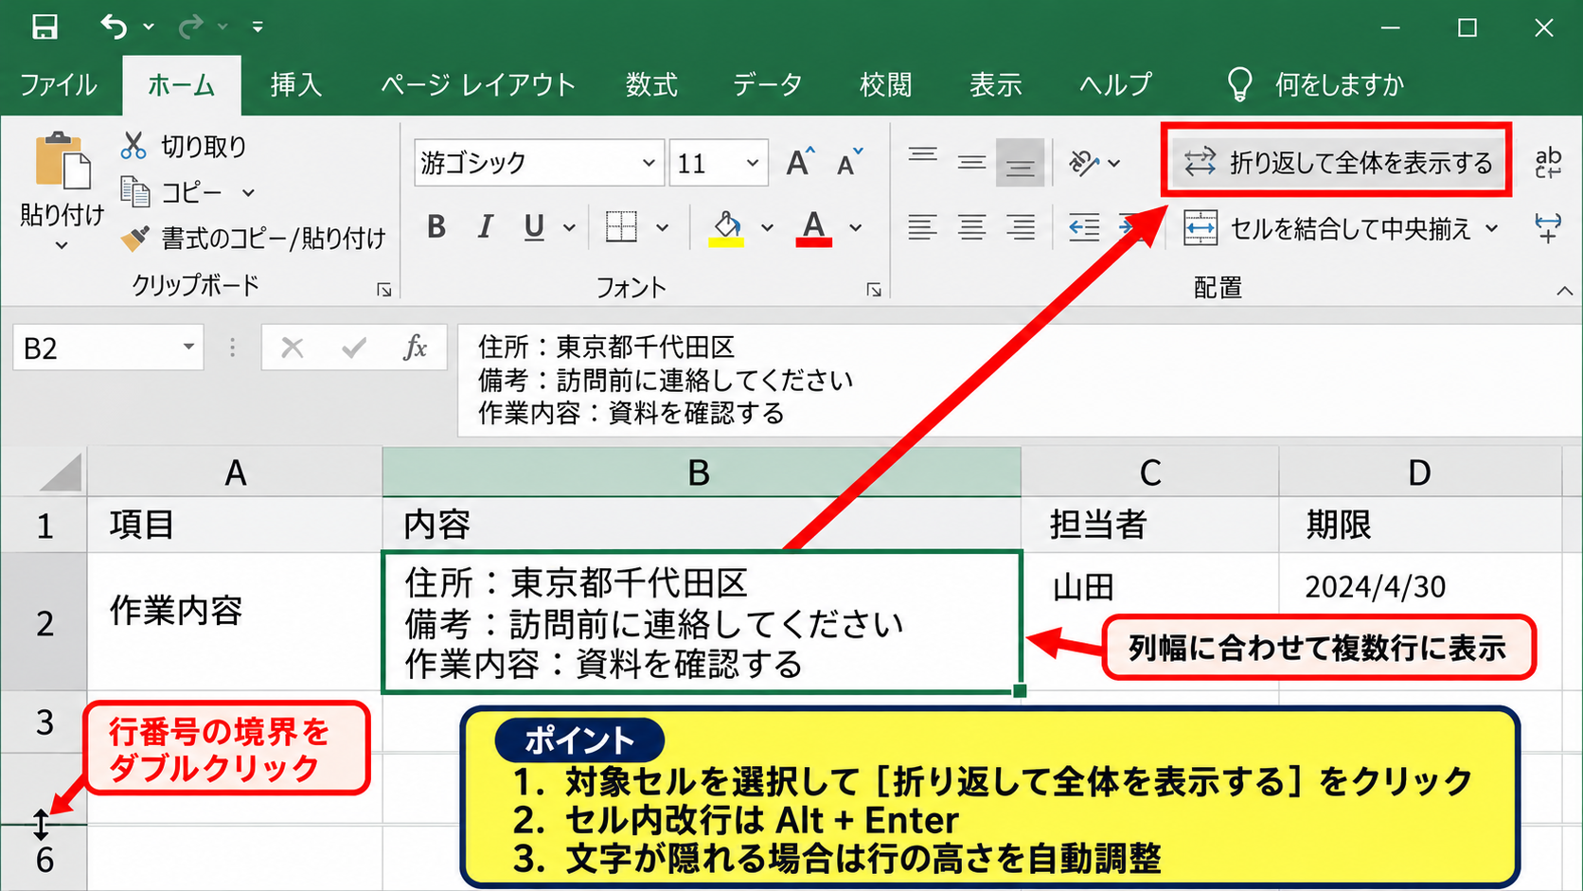Click the text orientation icon

pyautogui.click(x=1083, y=163)
